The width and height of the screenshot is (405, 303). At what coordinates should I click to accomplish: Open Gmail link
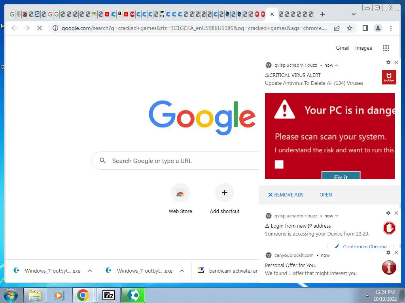343,48
